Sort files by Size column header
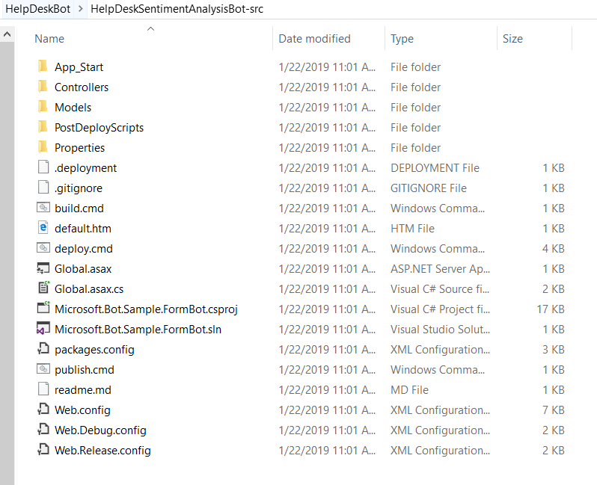The image size is (597, 485). 512,39
